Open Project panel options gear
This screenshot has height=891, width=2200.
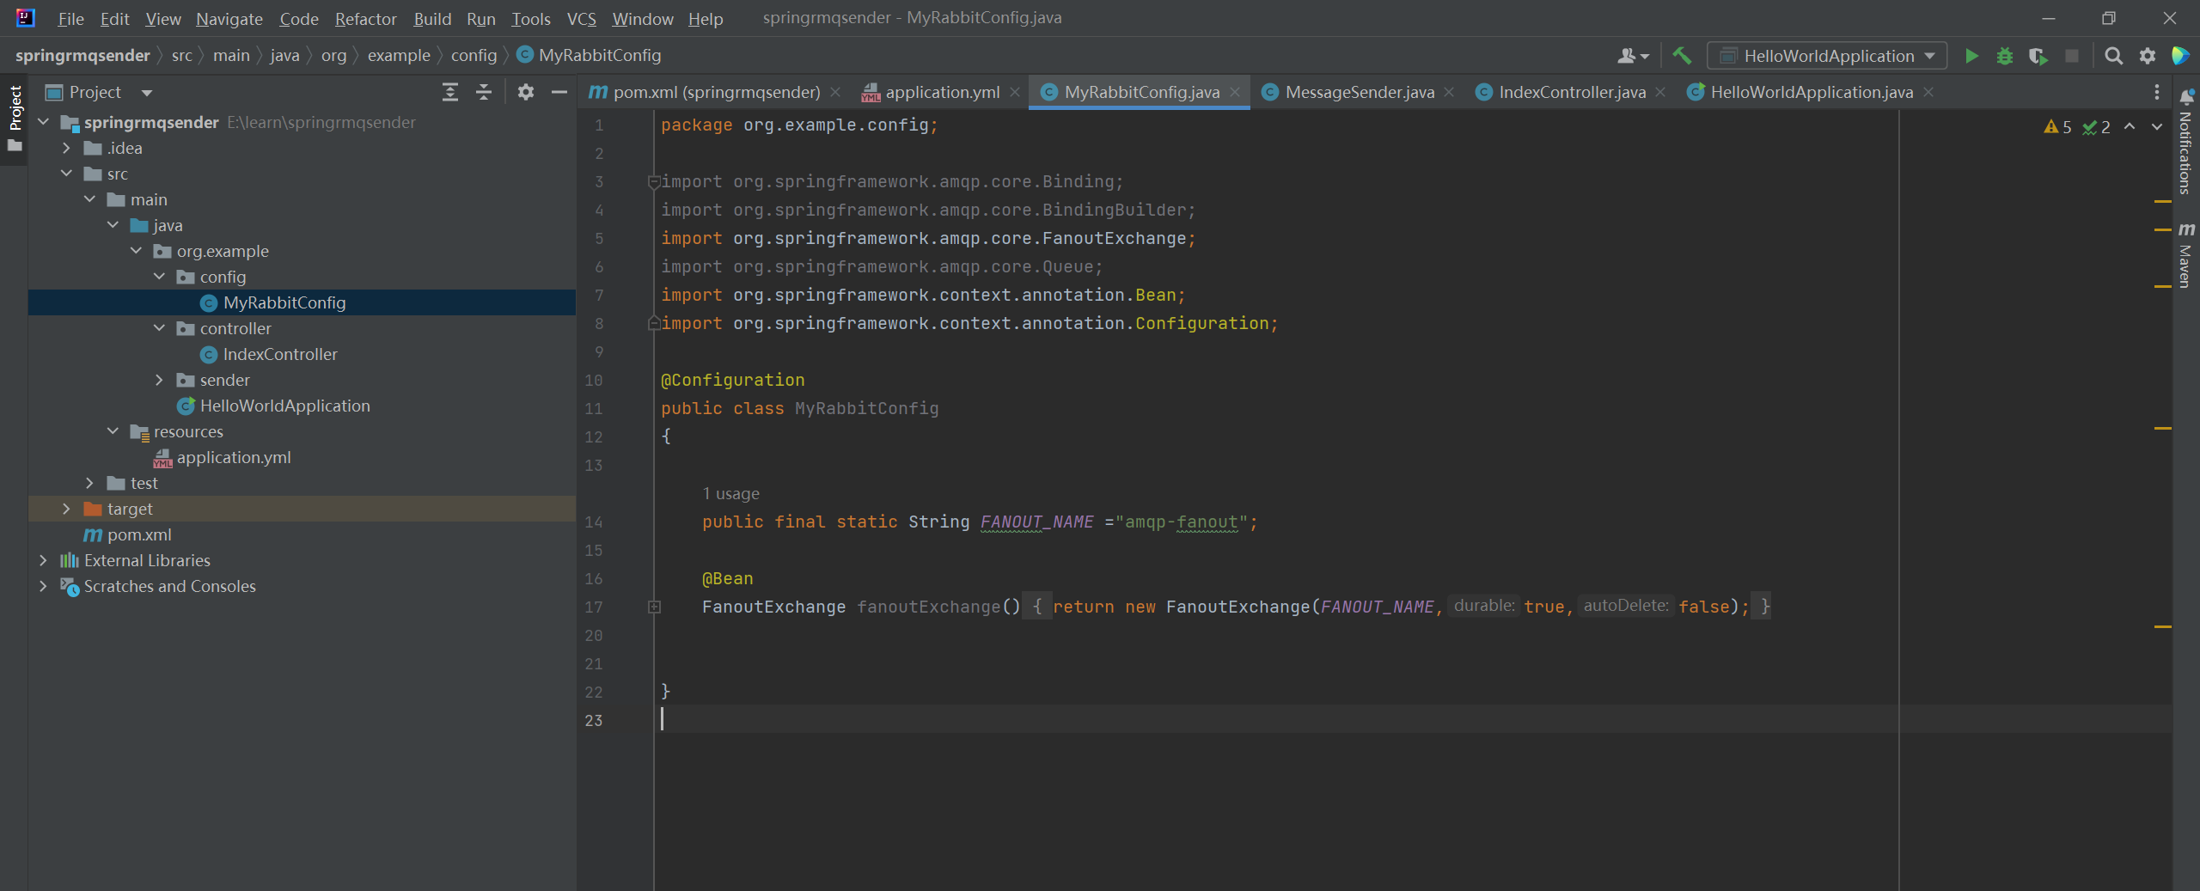click(x=526, y=92)
